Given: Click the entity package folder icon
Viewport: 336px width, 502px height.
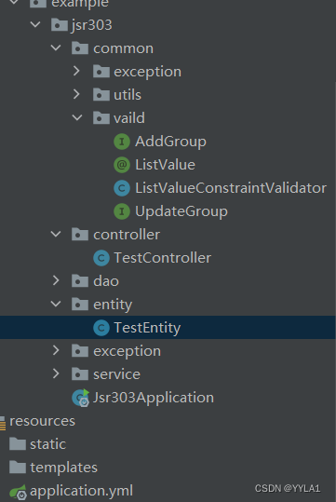Looking at the screenshot, I should coord(80,305).
